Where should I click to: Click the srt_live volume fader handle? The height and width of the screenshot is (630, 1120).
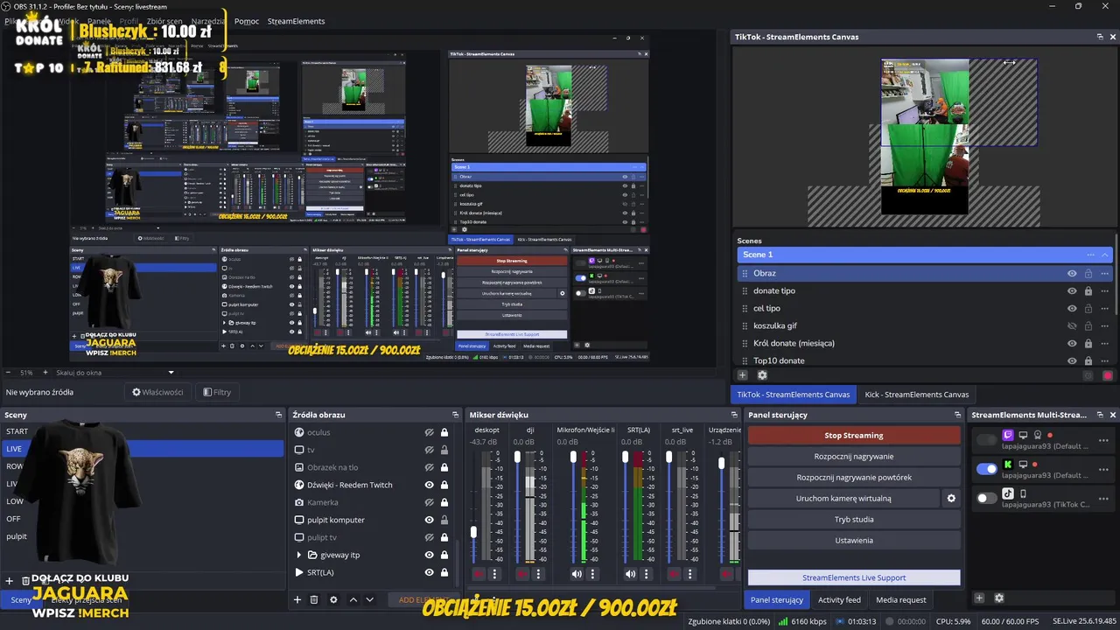point(669,457)
